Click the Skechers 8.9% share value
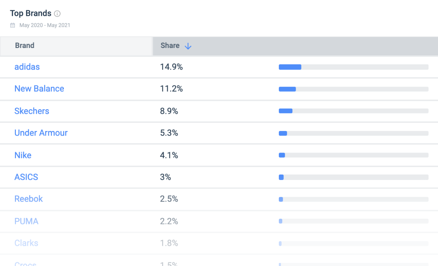438x266 pixels. click(169, 111)
